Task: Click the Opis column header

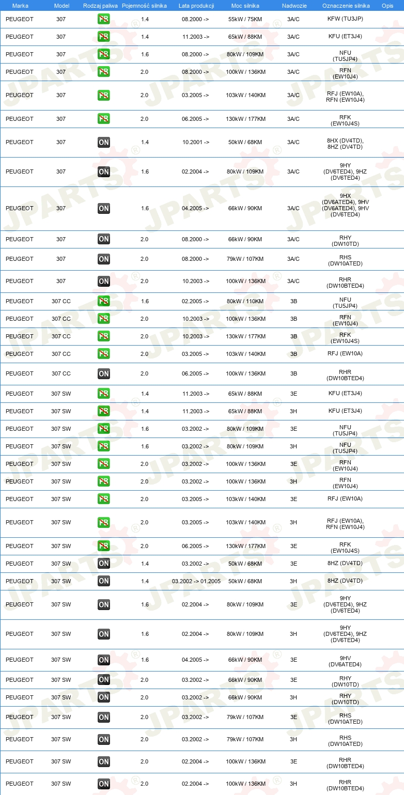Action: tap(387, 5)
